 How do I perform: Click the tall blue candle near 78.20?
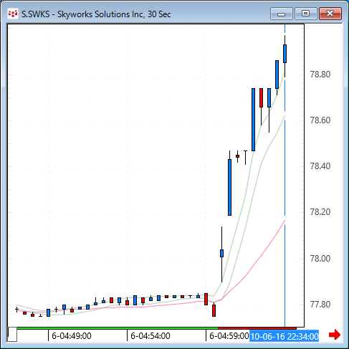(x=229, y=187)
